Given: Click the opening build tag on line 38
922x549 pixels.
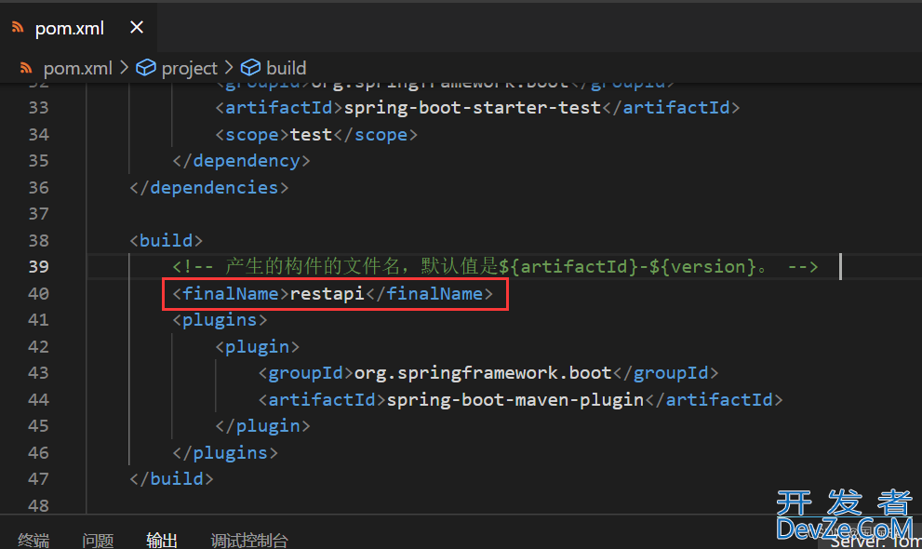Looking at the screenshot, I should [x=167, y=240].
